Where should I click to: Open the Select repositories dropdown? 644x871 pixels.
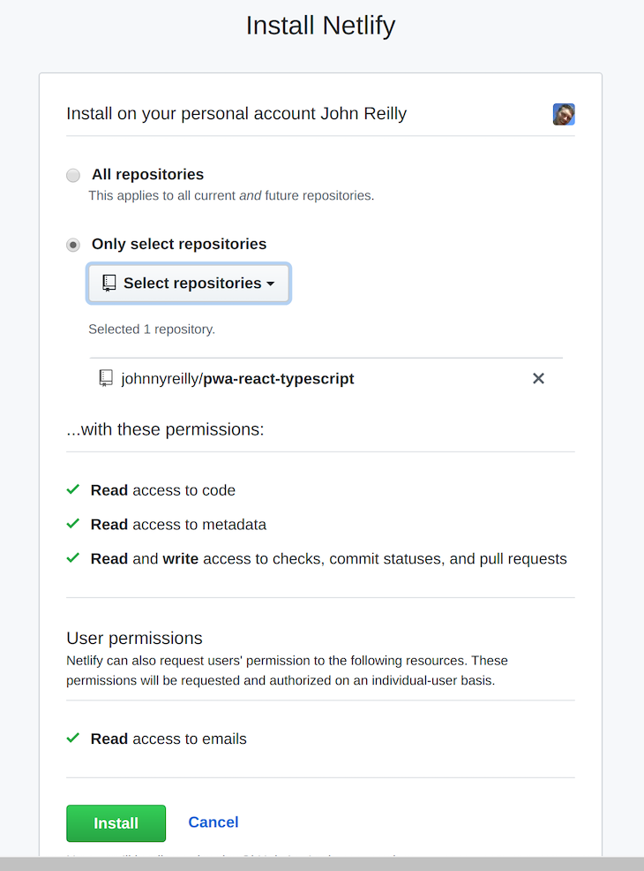click(188, 283)
